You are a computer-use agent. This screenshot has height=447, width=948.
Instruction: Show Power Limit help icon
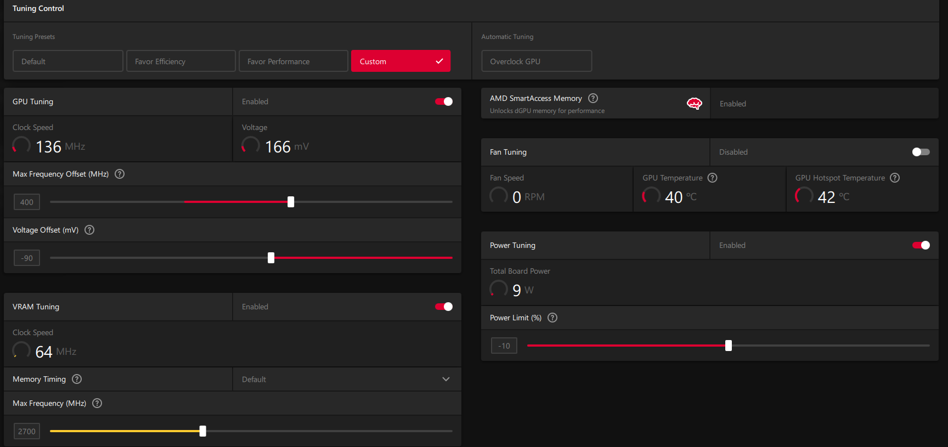point(552,318)
